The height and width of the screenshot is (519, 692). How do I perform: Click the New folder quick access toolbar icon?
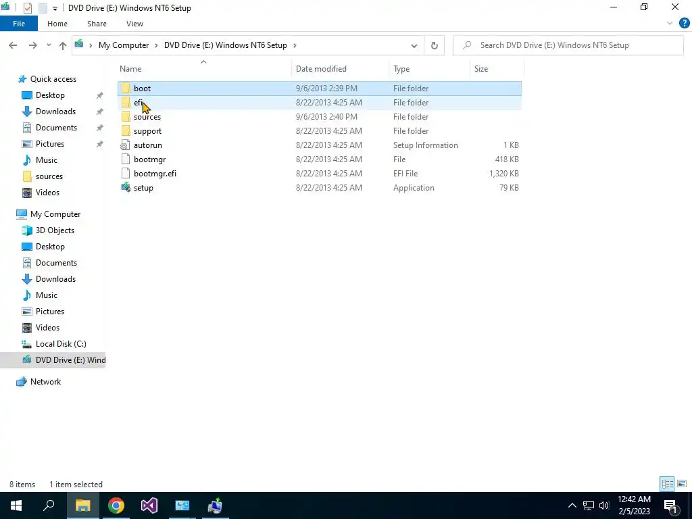pyautogui.click(x=43, y=8)
